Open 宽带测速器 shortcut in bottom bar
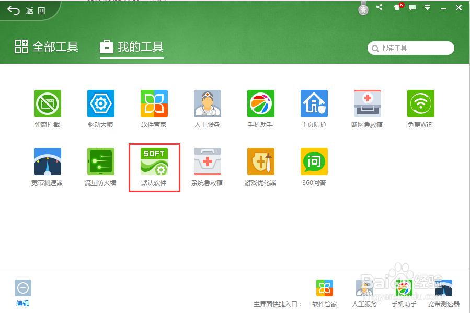Viewport: 470px width, 313px height. [x=444, y=288]
